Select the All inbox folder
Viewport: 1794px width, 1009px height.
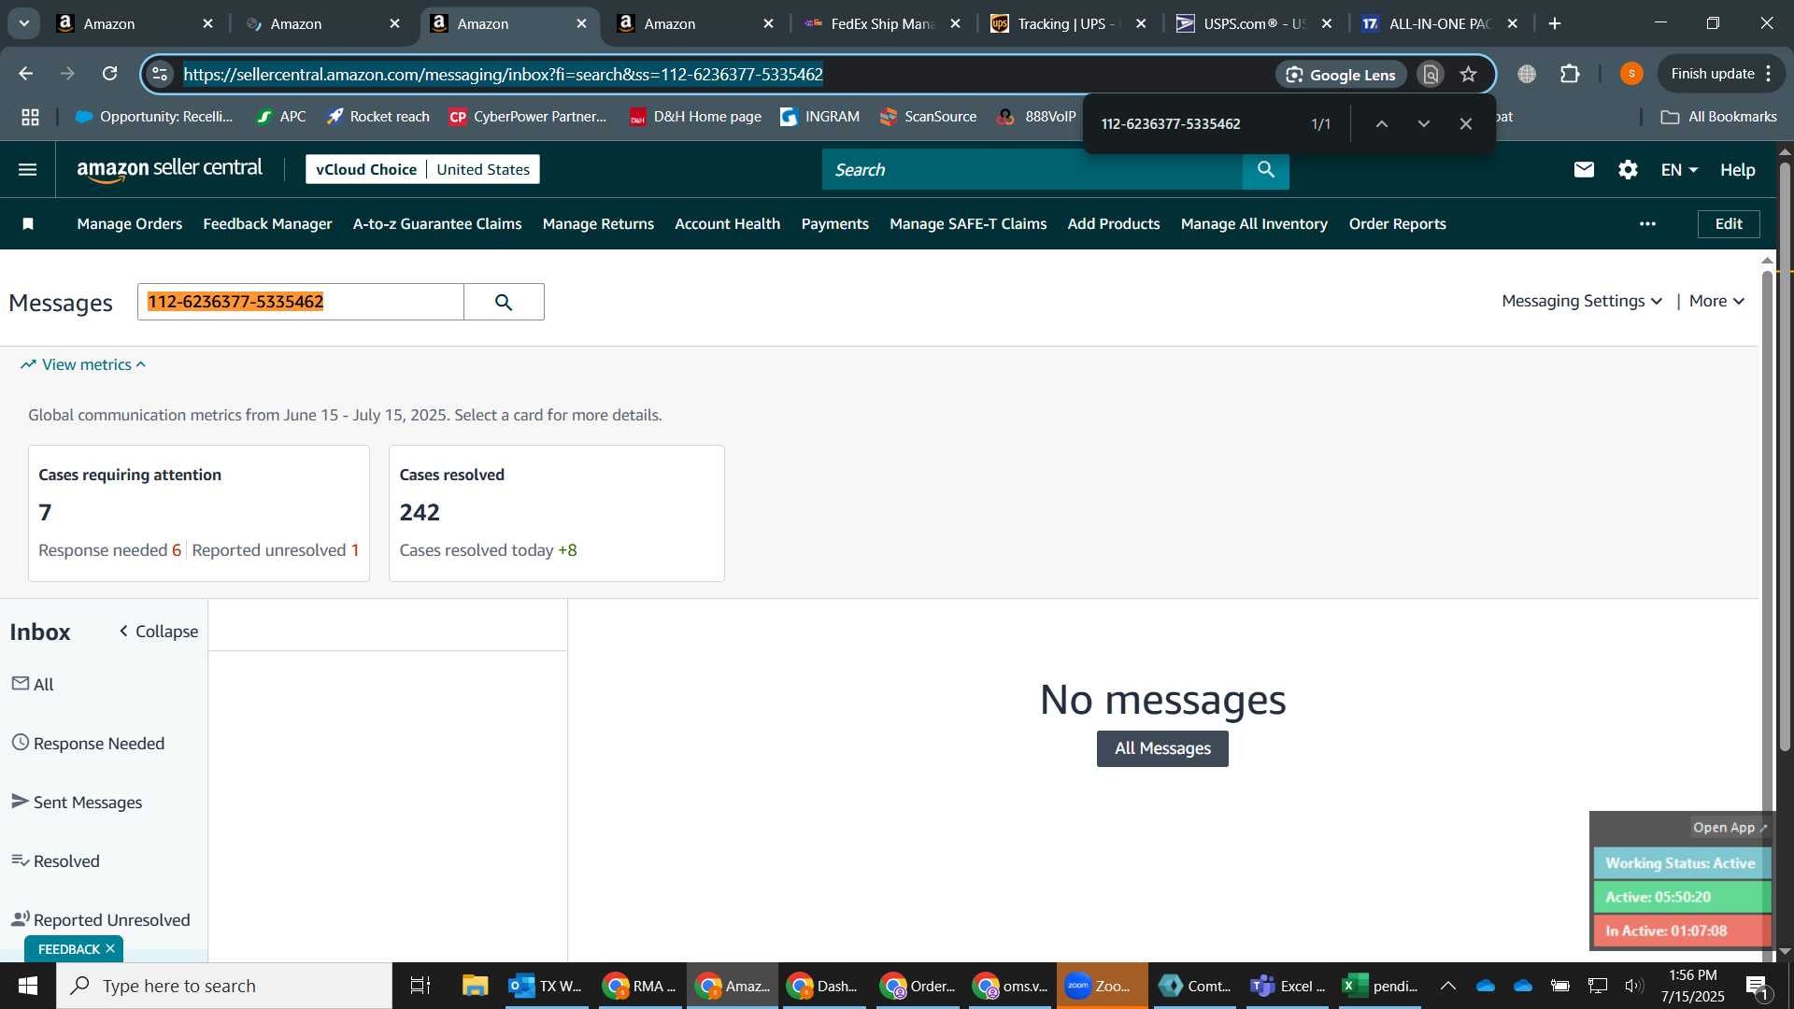tap(33, 684)
